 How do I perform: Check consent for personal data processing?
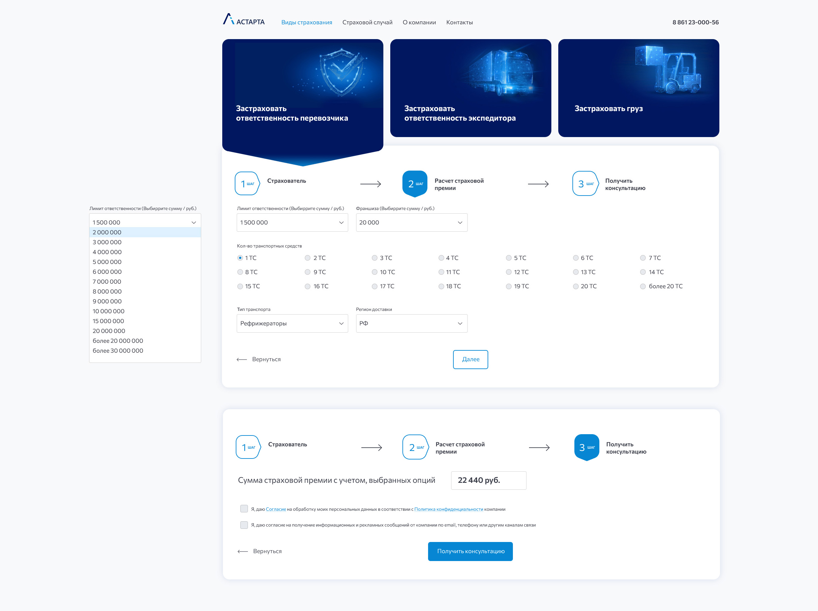(244, 508)
